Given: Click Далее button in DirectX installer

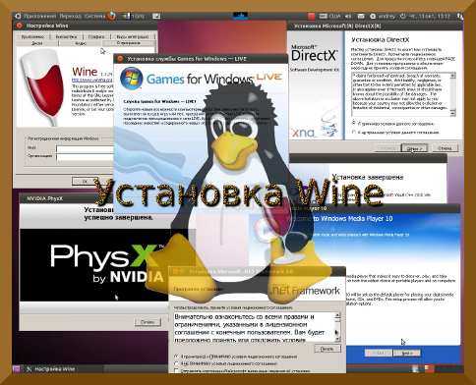Looking at the screenshot, I should point(414,148).
